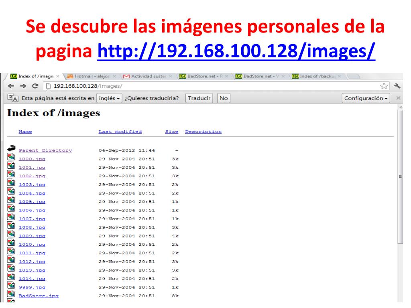
Task: Open the 9999.jpg file link
Action: click(32, 287)
